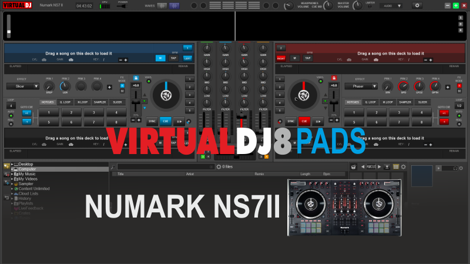Click the left deck jog wheel
470x264 pixels.
(x=166, y=95)
